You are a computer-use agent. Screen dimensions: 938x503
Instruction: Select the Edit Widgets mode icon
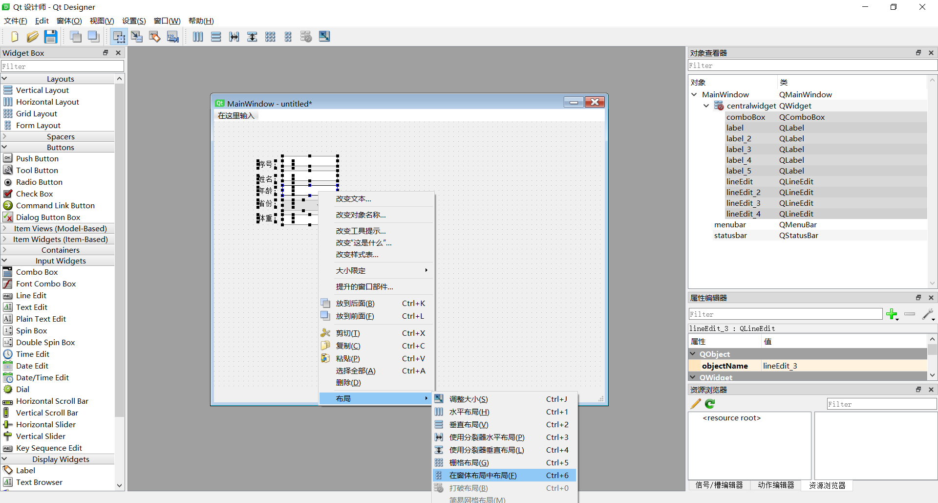click(x=119, y=37)
